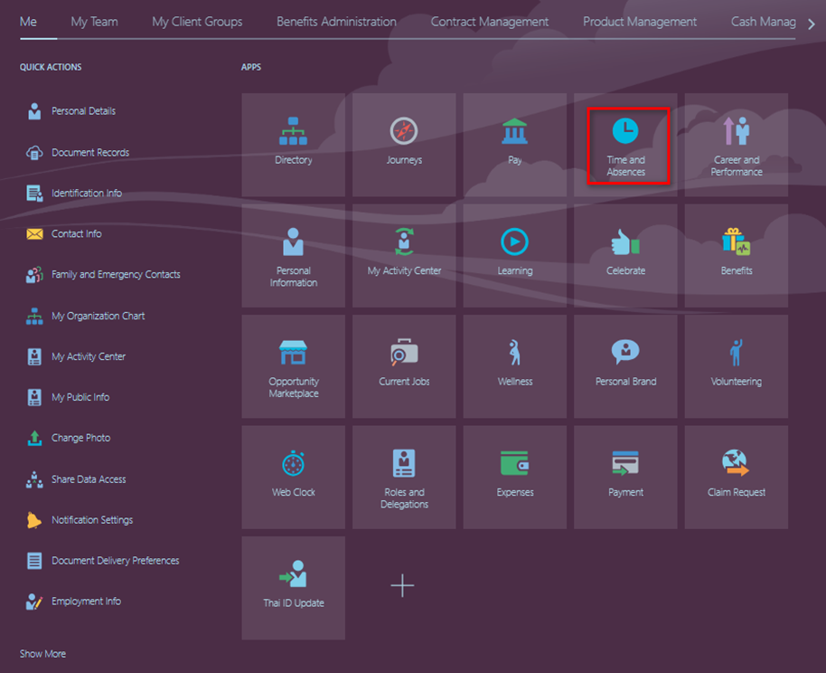Viewport: 826px width, 673px height.
Task: Open the Opportunity Marketplace tile
Action: [x=293, y=366]
